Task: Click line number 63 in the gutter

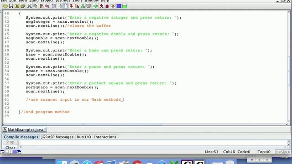Action: (7, 108)
